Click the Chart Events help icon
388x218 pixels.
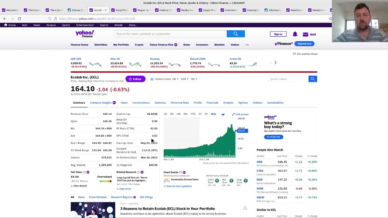click(180, 172)
